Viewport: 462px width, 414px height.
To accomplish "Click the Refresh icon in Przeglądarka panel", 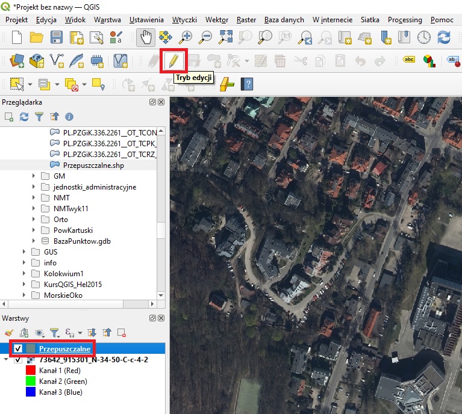I will click(x=24, y=117).
